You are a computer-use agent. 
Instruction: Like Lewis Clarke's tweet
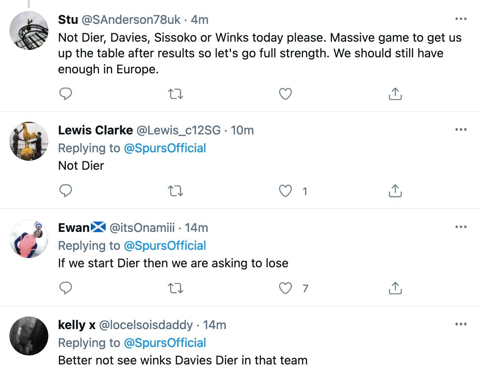[x=285, y=191]
